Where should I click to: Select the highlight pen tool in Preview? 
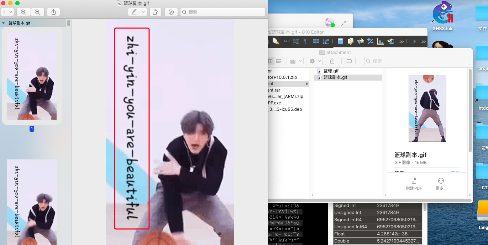click(134, 12)
